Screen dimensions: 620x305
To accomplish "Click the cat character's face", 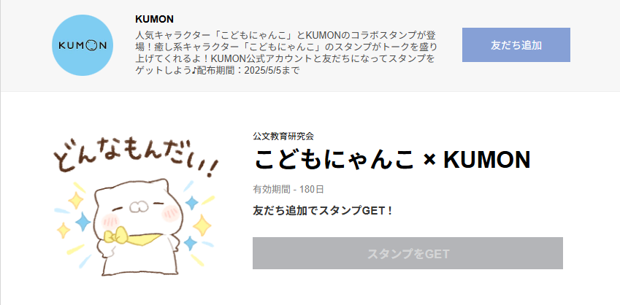I will point(137,208).
